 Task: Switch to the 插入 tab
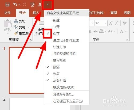pos(36,13)
